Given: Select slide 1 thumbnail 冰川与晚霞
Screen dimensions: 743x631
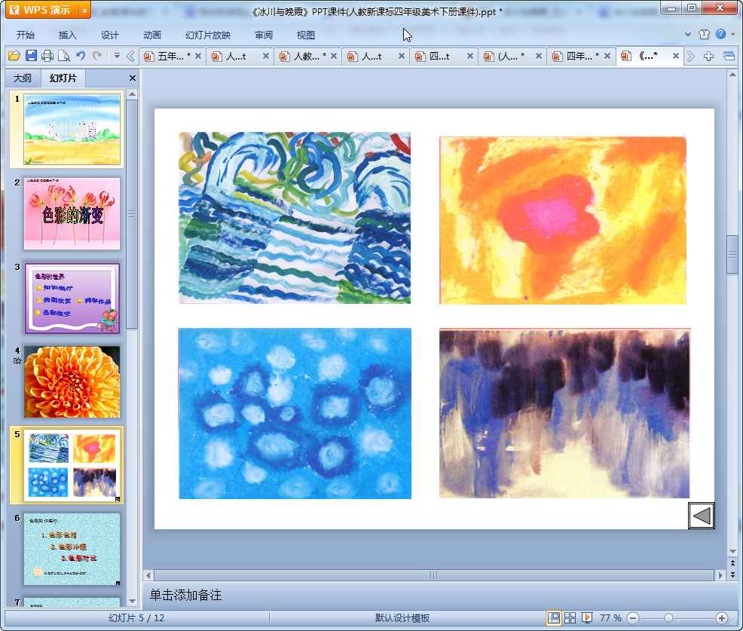Looking at the screenshot, I should [72, 130].
